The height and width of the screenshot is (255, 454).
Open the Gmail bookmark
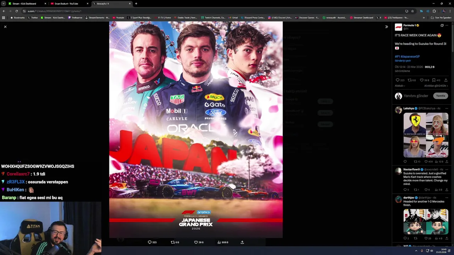[x=233, y=18]
